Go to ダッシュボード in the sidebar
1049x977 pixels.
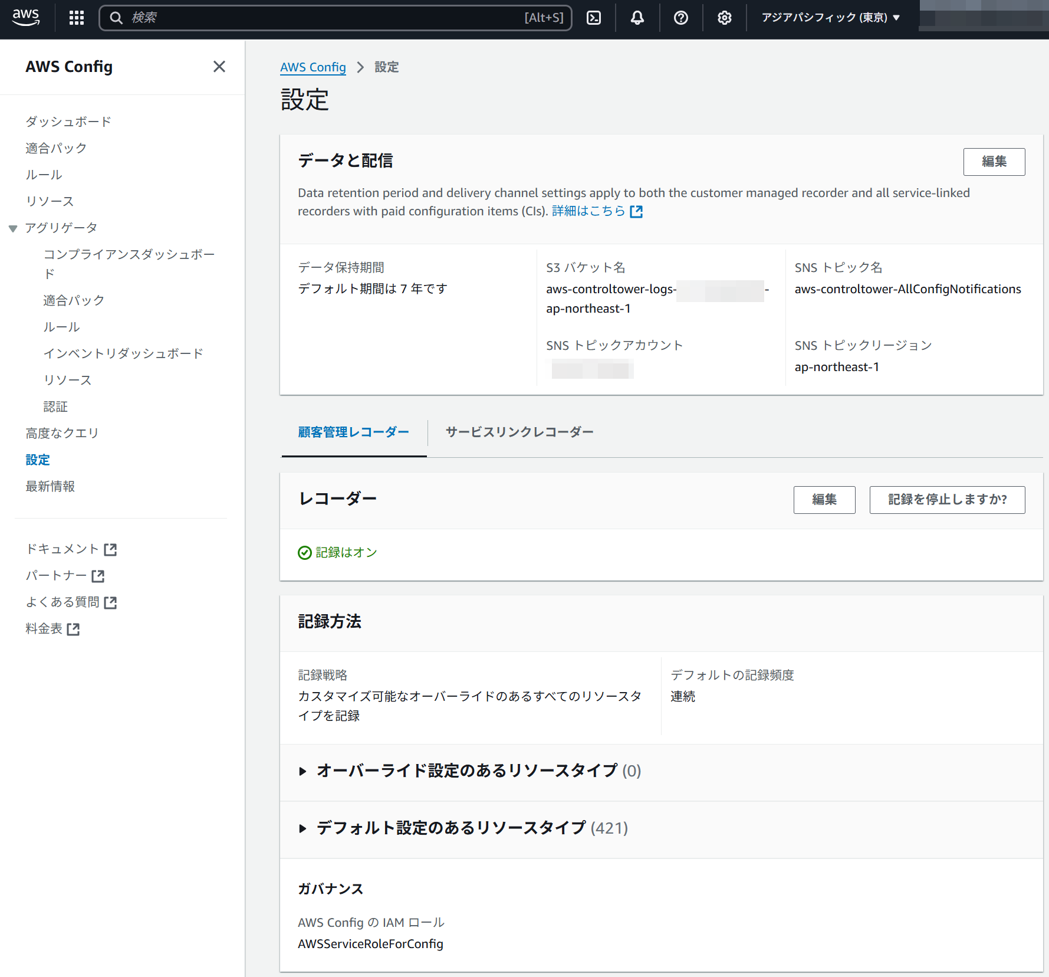68,122
